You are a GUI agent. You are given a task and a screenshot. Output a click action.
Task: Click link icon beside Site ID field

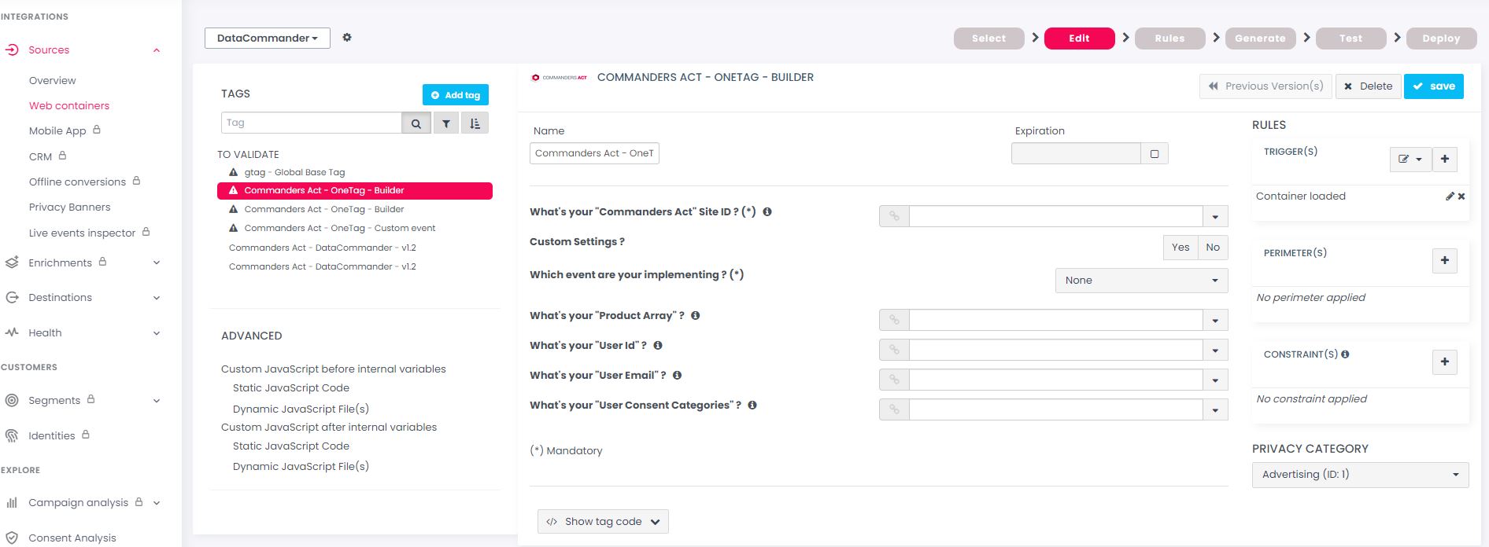894,216
